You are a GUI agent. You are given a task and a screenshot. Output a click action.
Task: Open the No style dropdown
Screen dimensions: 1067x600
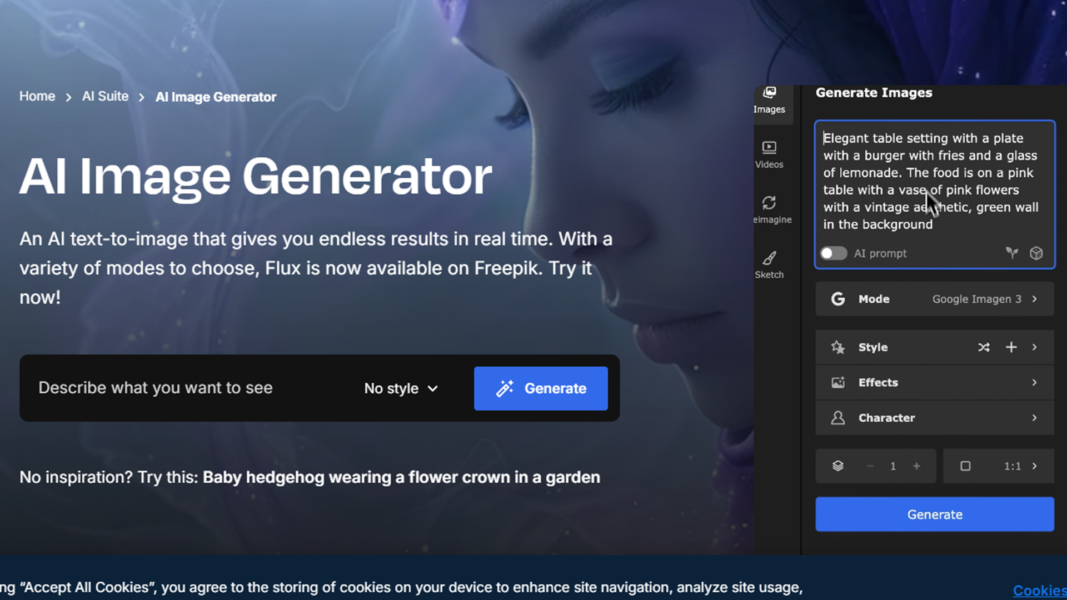pyautogui.click(x=401, y=388)
